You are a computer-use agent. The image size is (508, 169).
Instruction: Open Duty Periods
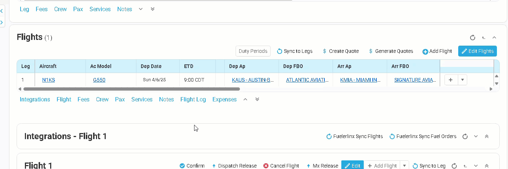[x=253, y=51]
